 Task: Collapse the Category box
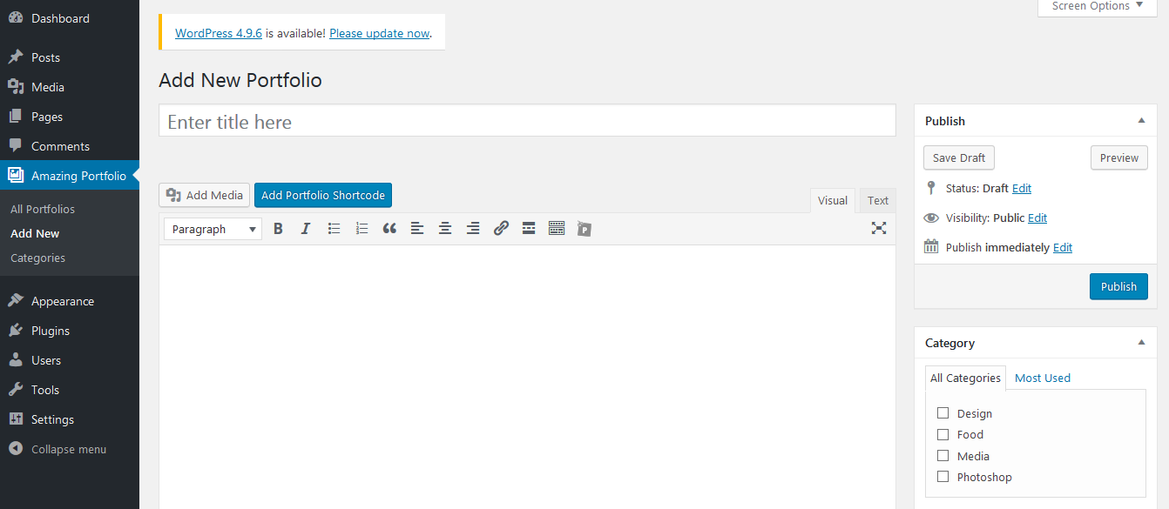(x=1141, y=343)
